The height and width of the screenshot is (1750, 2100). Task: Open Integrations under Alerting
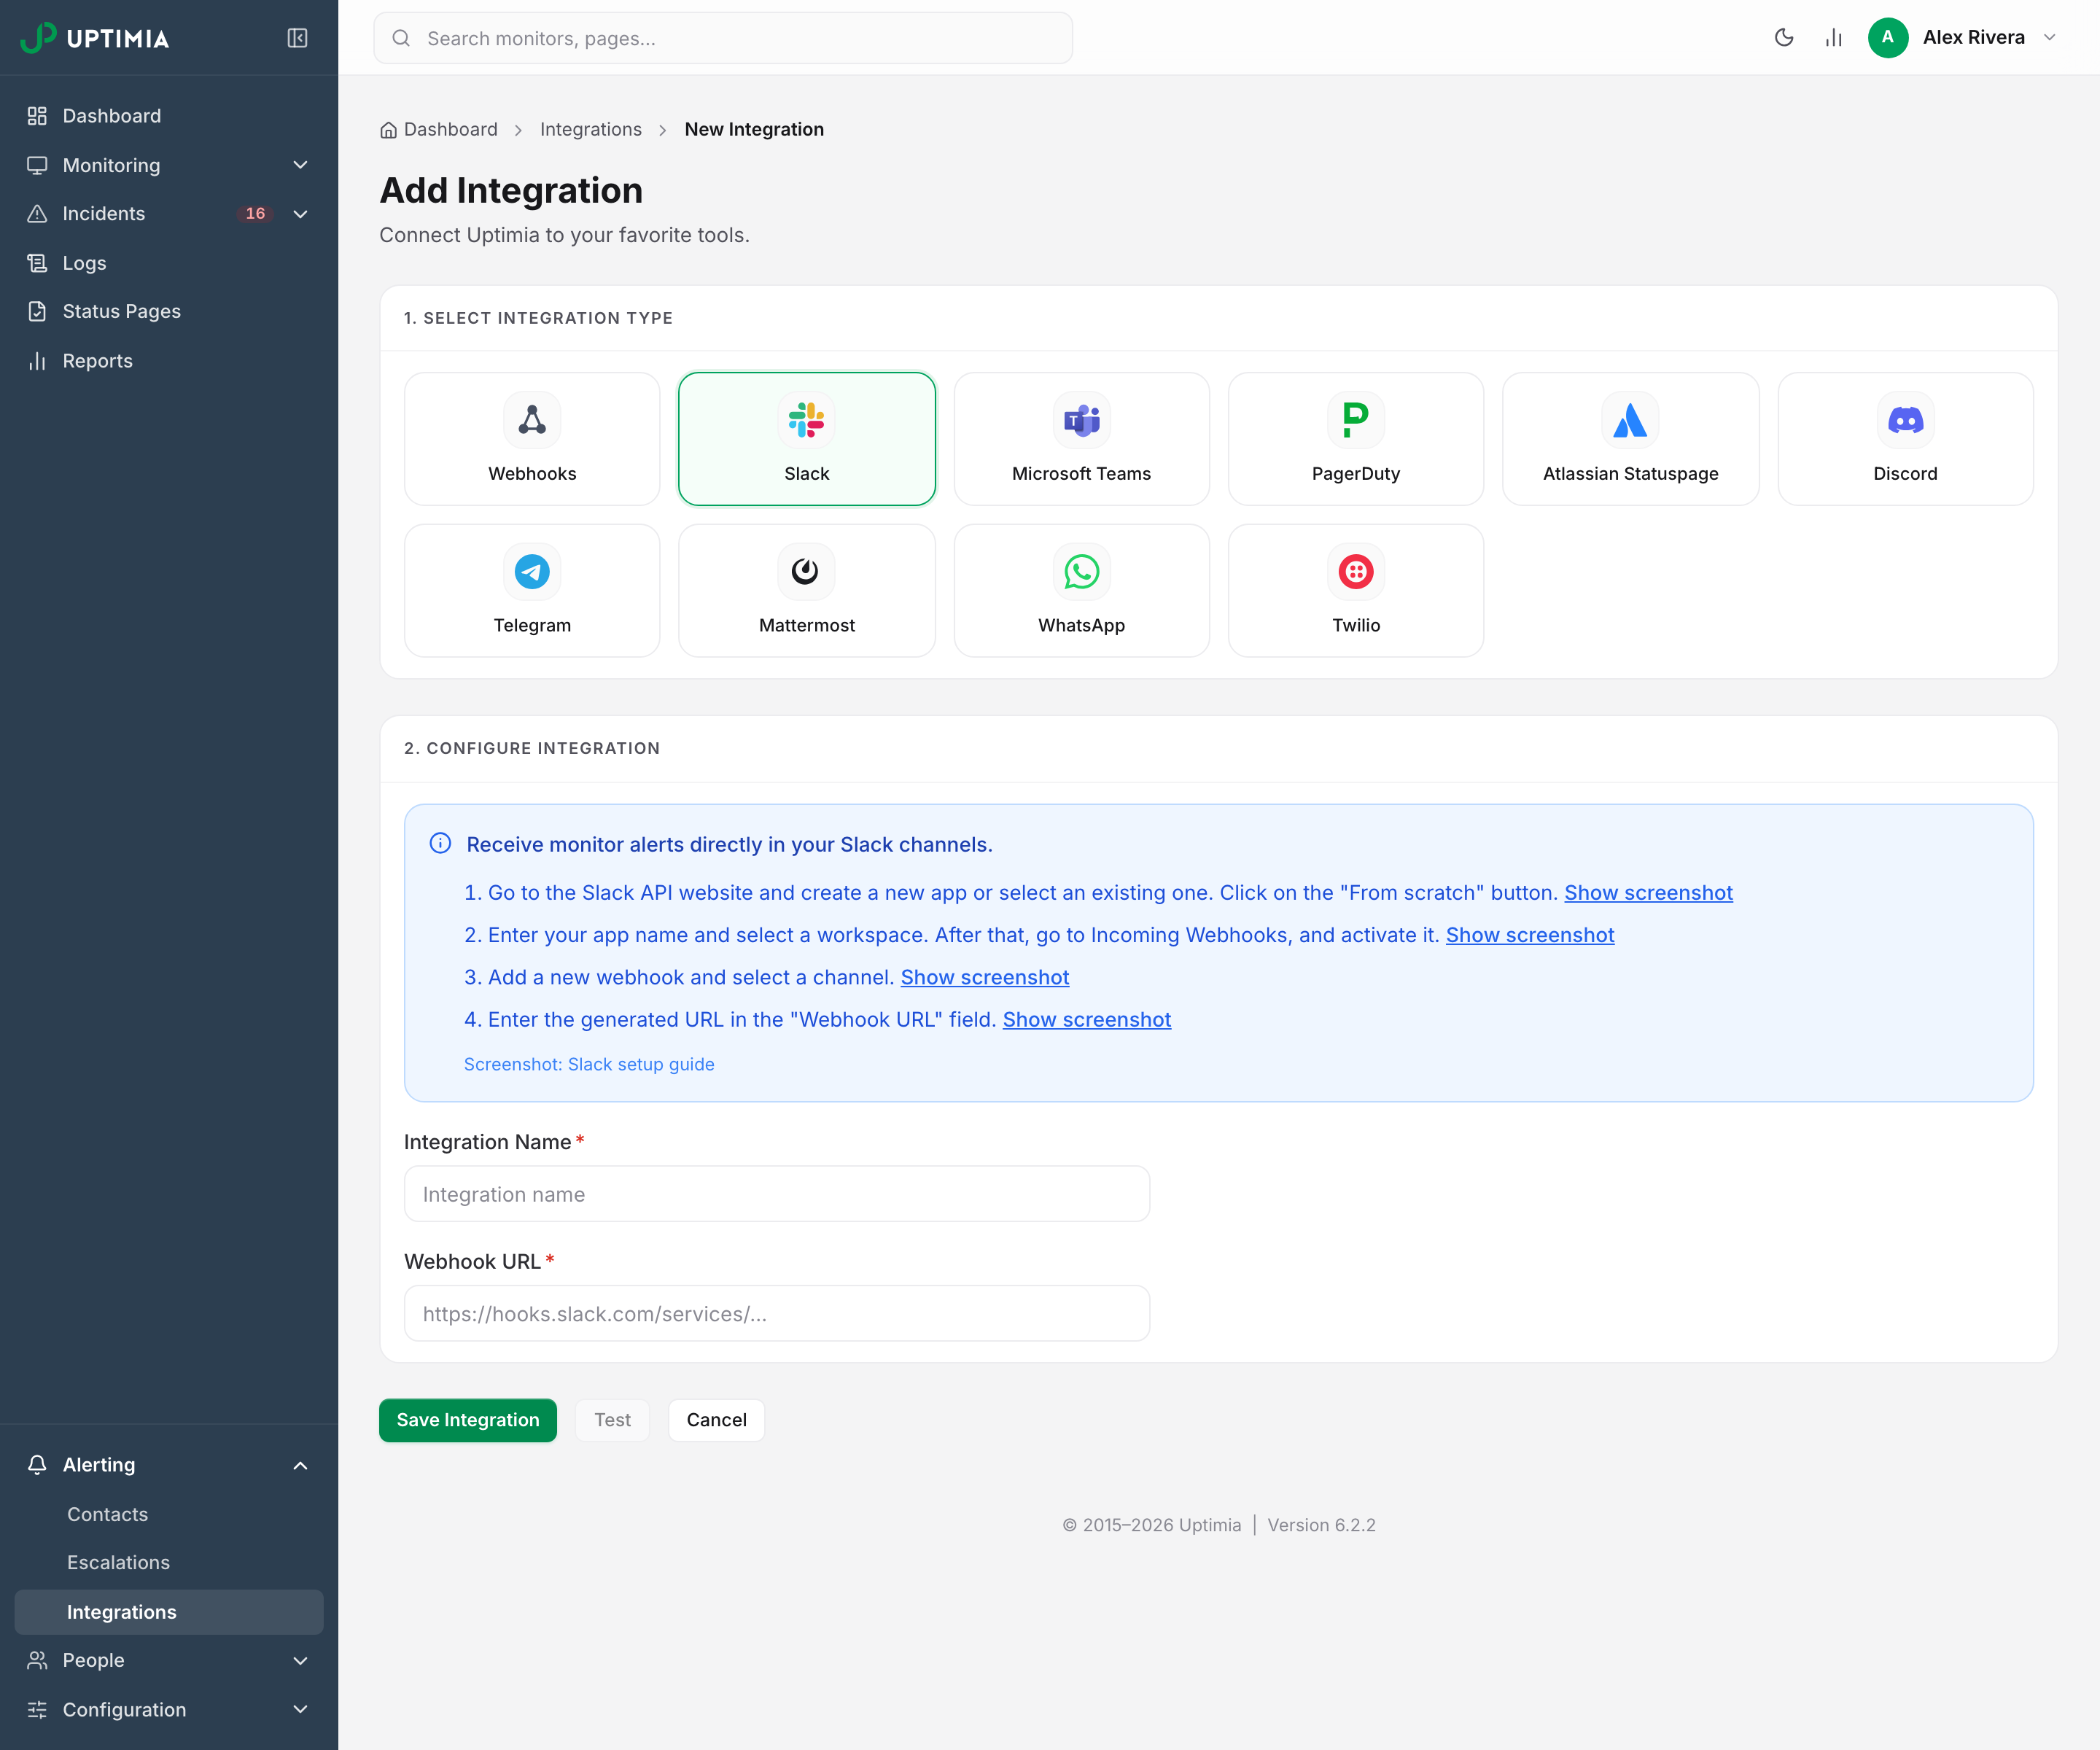tap(169, 1612)
